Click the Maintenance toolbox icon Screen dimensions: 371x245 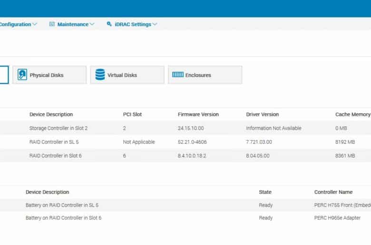click(x=52, y=24)
